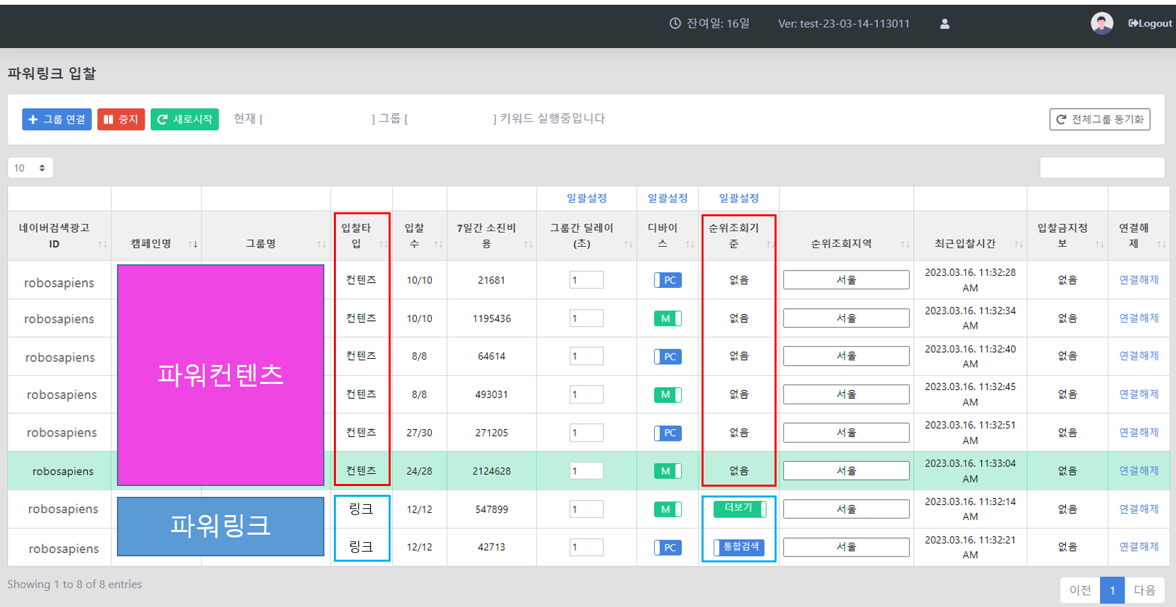Click the table search input field
1176x607 pixels.
click(1102, 168)
